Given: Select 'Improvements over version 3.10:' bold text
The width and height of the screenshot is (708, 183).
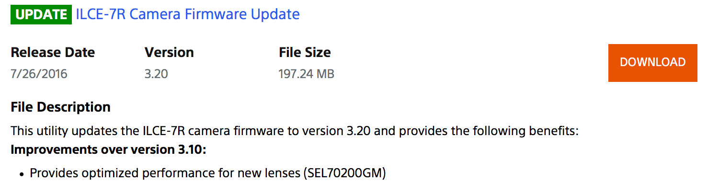Looking at the screenshot, I should 108,150.
